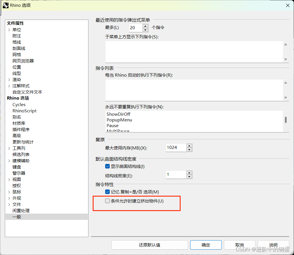Expand the 工具列 tree node
The image size is (294, 255).
(9, 148)
